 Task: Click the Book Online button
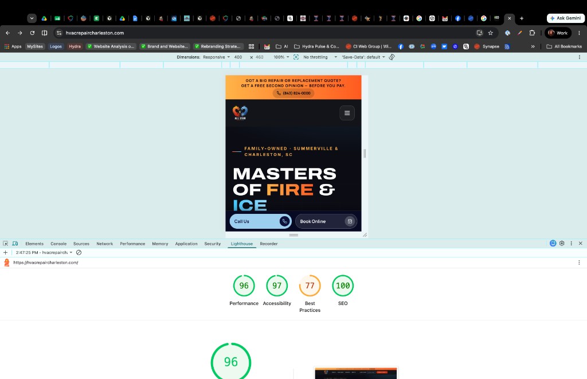(x=326, y=221)
